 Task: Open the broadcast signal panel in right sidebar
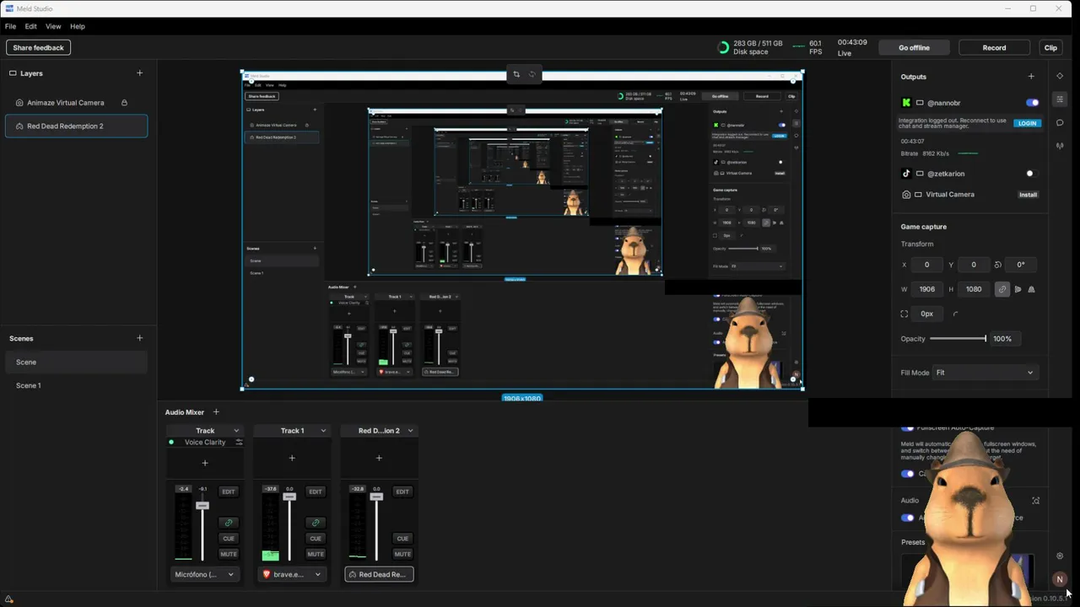pyautogui.click(x=1060, y=146)
